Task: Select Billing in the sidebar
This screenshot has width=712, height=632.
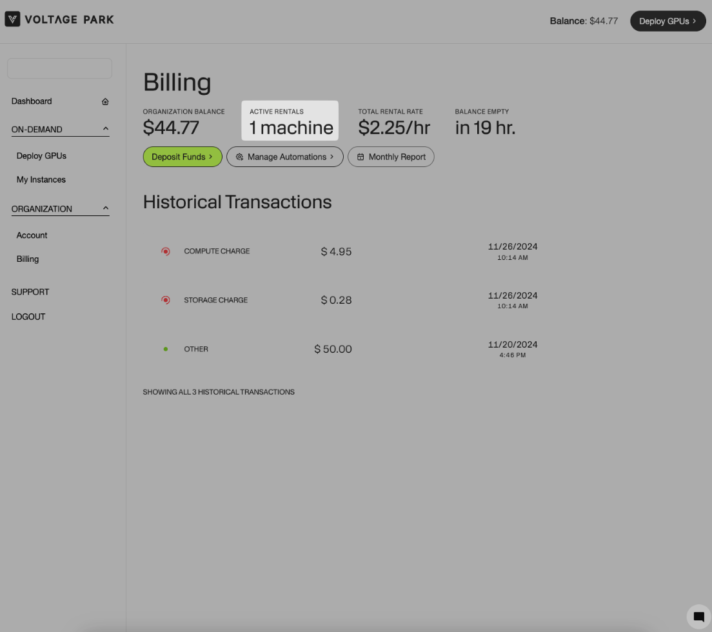Action: pyautogui.click(x=28, y=259)
